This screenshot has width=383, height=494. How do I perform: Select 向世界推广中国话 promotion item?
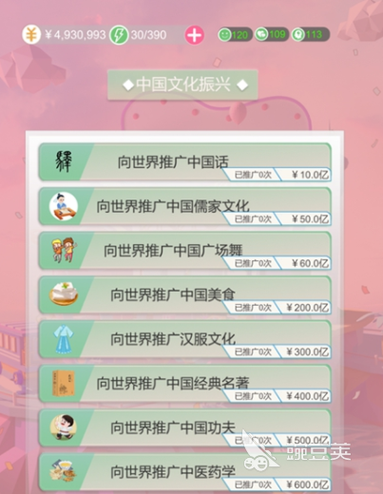pos(185,162)
